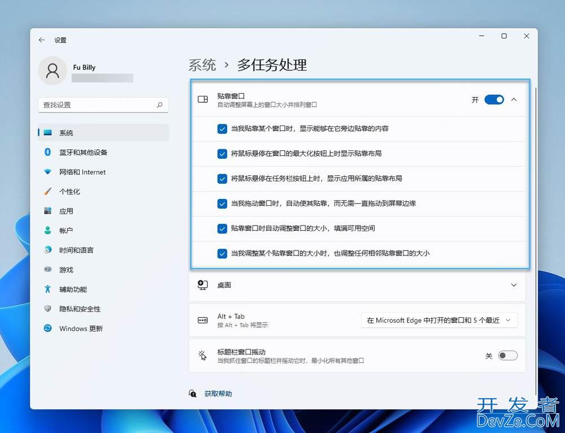Uncheck 当我调整某个贴靠窗口的大小时 checkbox
This screenshot has height=433, width=565.
[222, 253]
